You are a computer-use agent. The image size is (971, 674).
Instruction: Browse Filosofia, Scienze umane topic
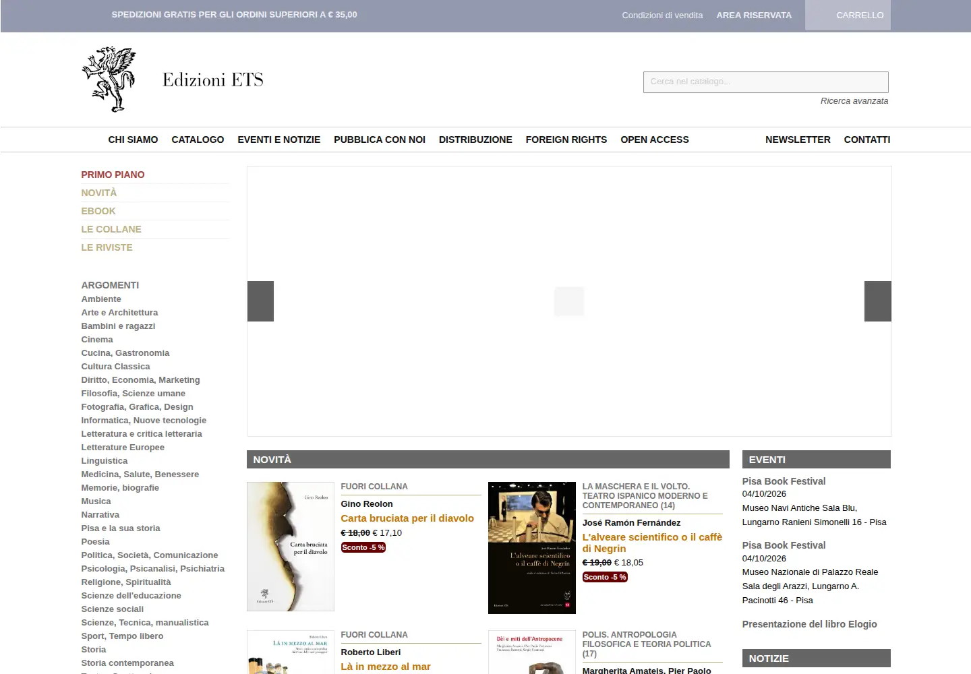coord(133,394)
